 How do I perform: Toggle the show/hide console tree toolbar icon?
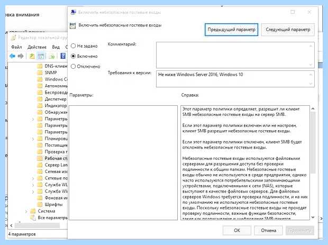pos(41,56)
